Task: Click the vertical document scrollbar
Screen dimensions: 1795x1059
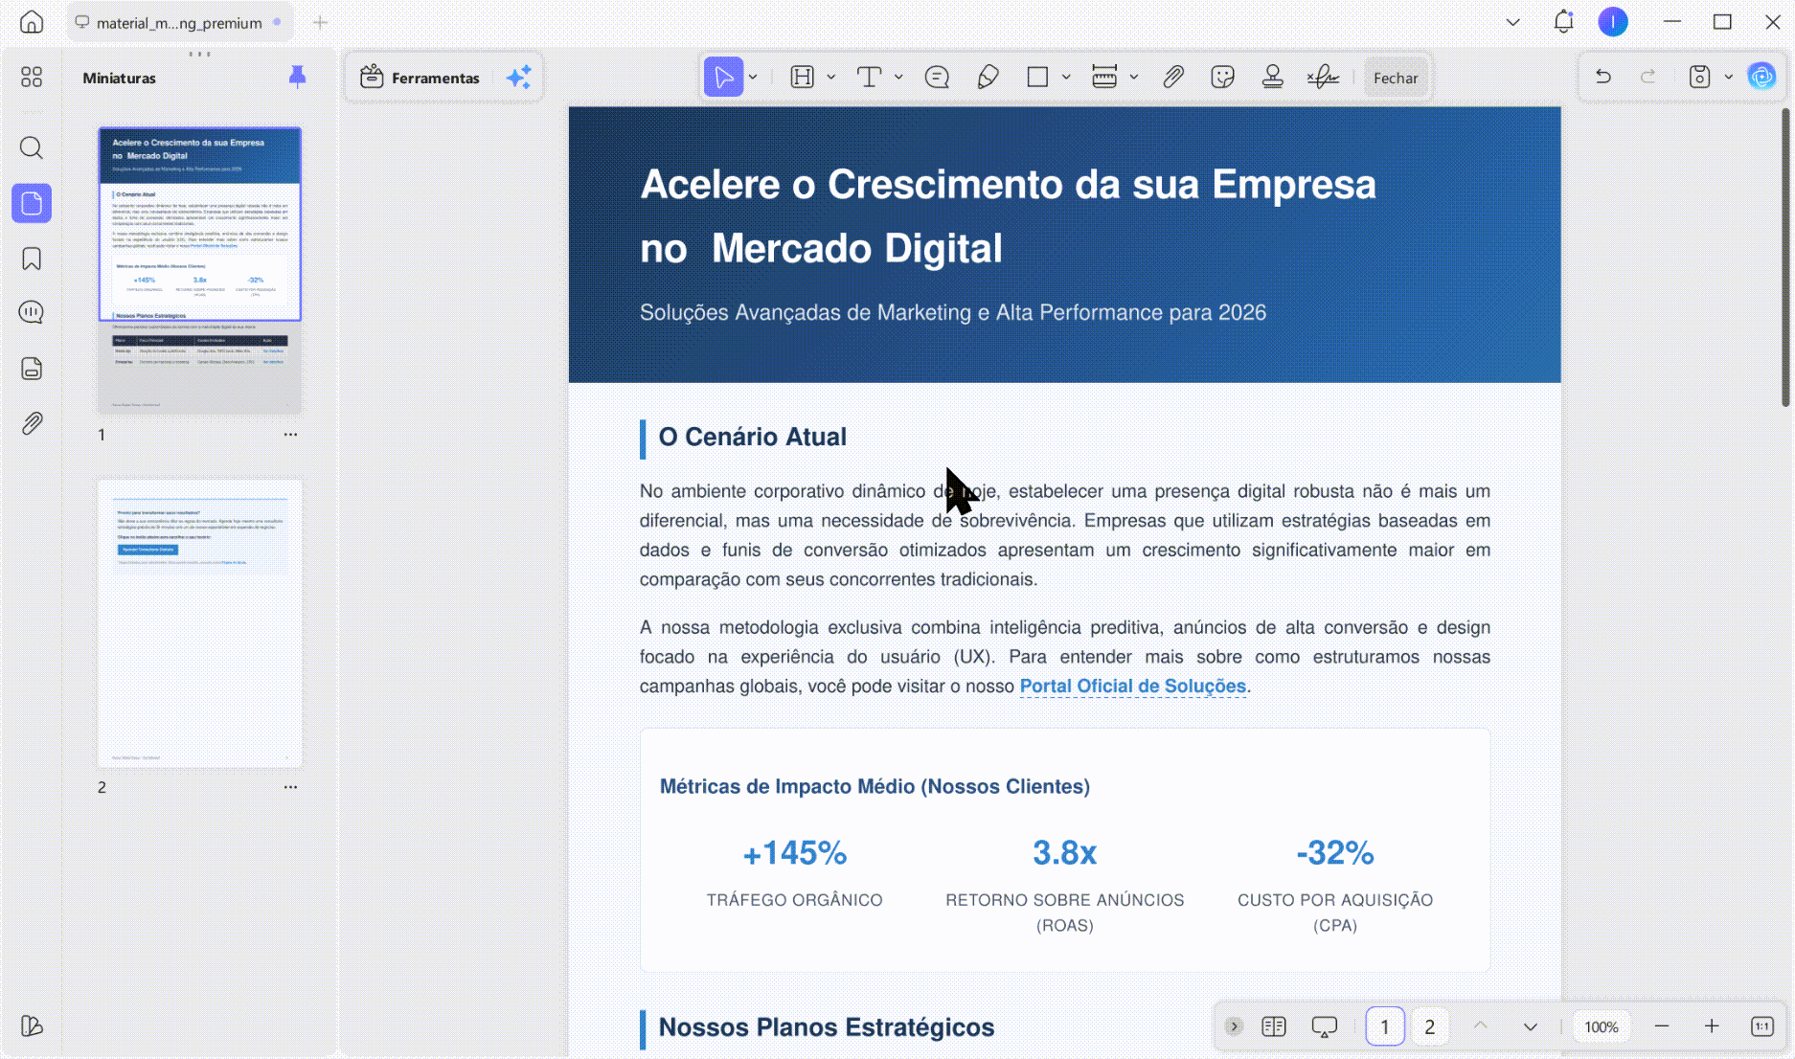Action: click(1785, 259)
